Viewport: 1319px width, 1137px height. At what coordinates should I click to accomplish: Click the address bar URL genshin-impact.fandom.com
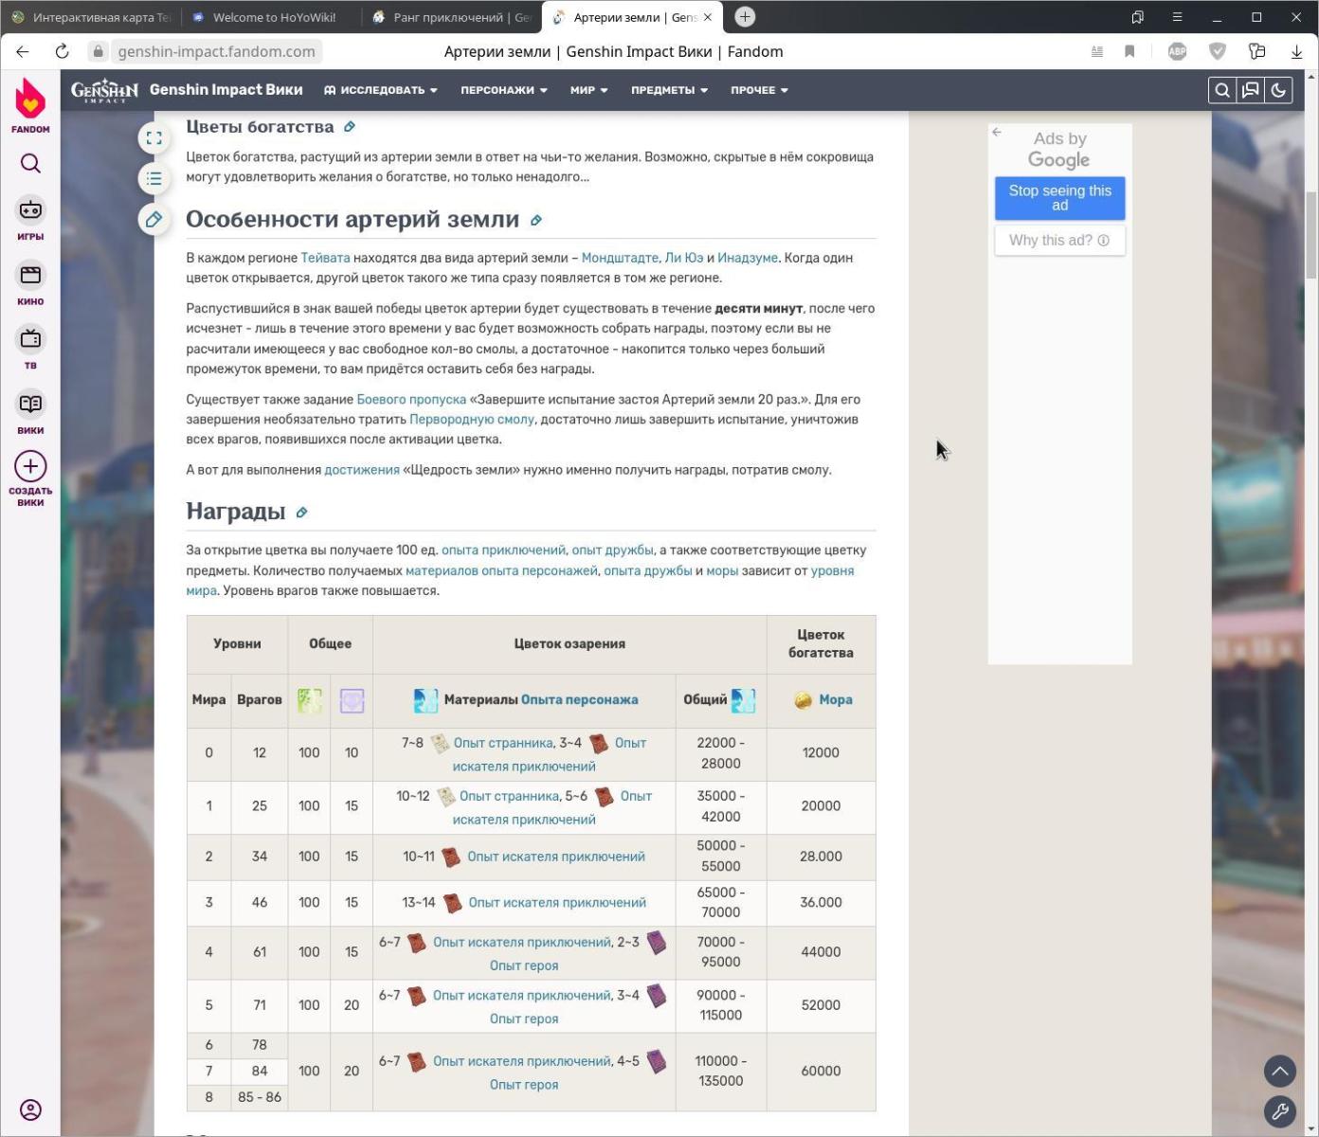(216, 51)
